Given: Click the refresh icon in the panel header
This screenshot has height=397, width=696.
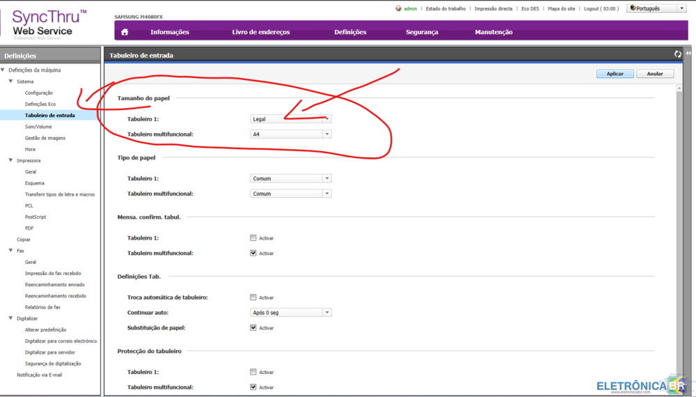Looking at the screenshot, I should pos(677,54).
